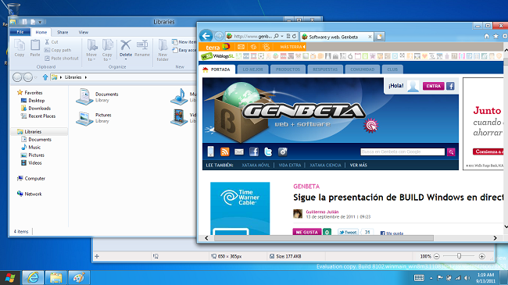This screenshot has width=508, height=285.
Task: Click the pink search magnifier button
Action: click(x=451, y=152)
